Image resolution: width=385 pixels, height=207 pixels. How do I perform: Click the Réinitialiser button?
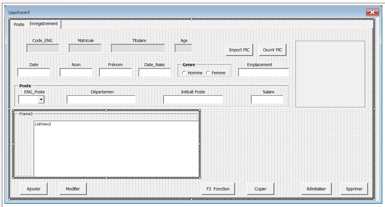tap(316, 189)
